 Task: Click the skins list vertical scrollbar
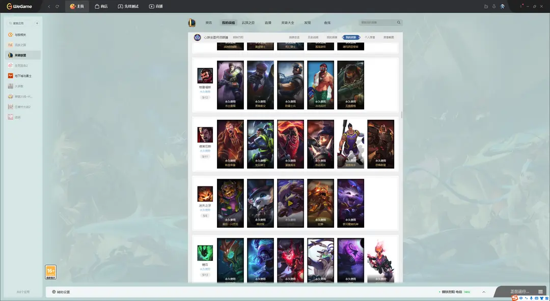401,115
